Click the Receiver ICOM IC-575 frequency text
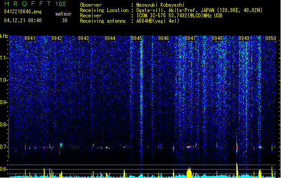This screenshot has height=178, width=281. pyautogui.click(x=179, y=16)
